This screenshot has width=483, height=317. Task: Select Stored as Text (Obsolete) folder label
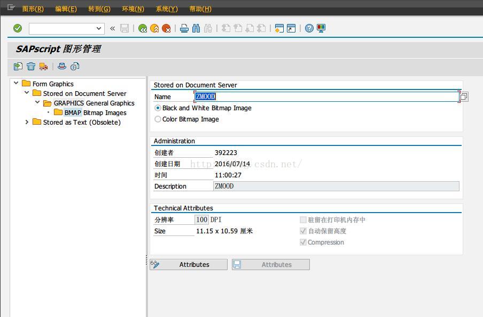pyautogui.click(x=82, y=122)
